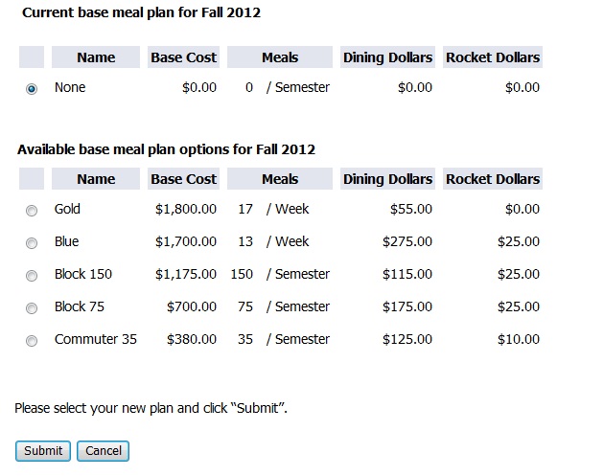The height and width of the screenshot is (476, 604).
Task: Select the Commuter 35 plan radio button
Action: tap(32, 341)
